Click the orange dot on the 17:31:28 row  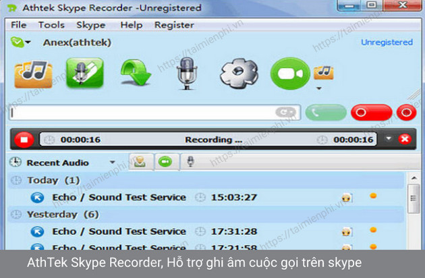(373, 229)
